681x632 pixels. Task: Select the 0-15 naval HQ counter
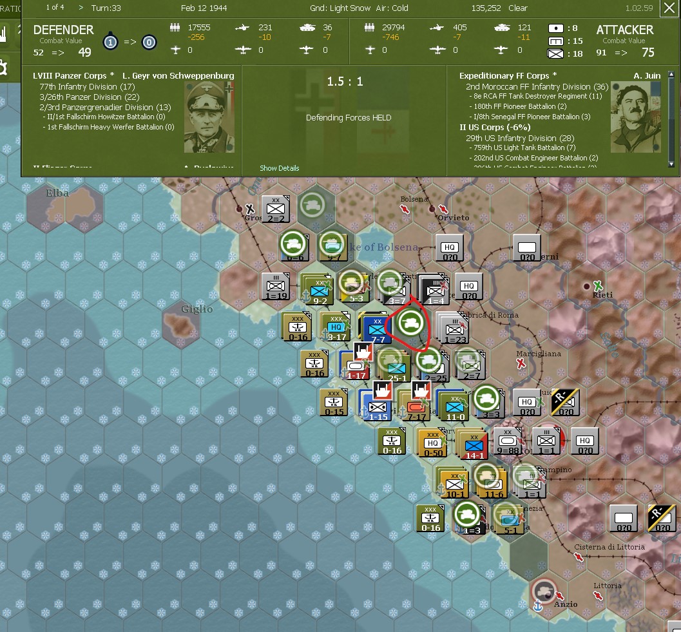pos(334,402)
